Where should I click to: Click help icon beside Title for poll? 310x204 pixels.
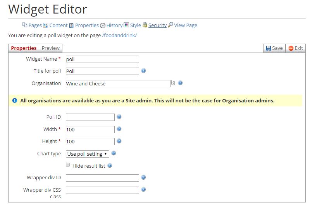(143, 71)
